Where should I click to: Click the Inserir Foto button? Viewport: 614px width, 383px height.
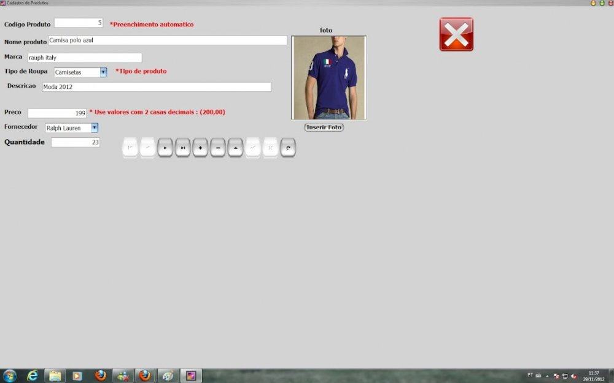click(324, 127)
